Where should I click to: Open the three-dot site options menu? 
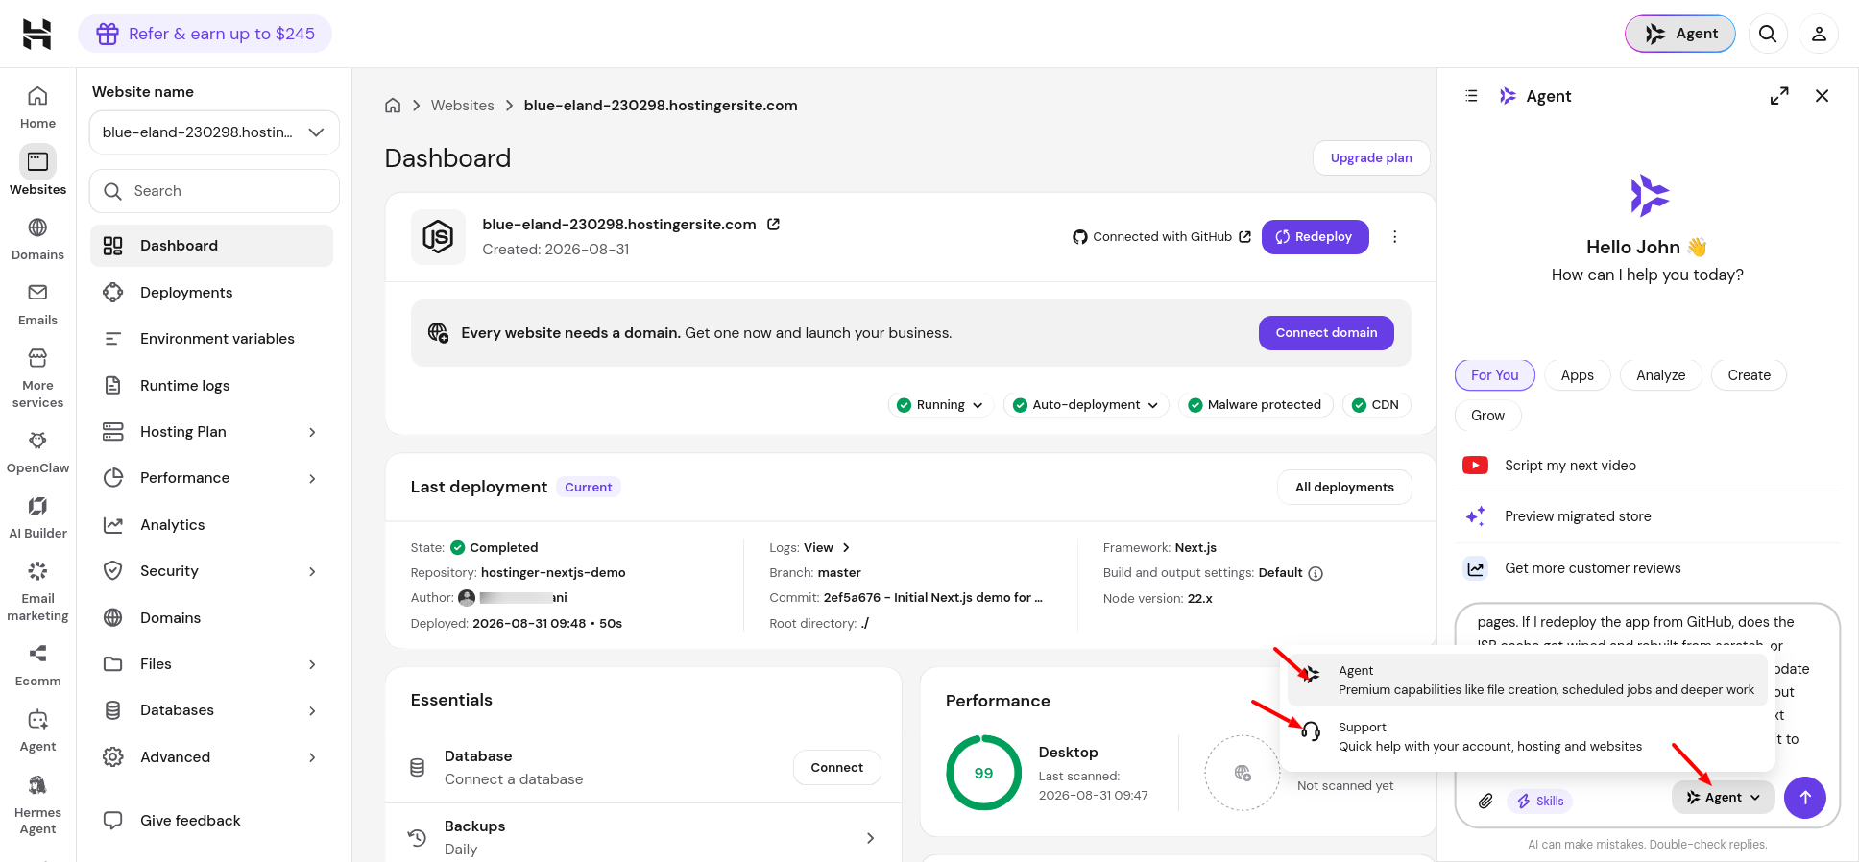1395,237
